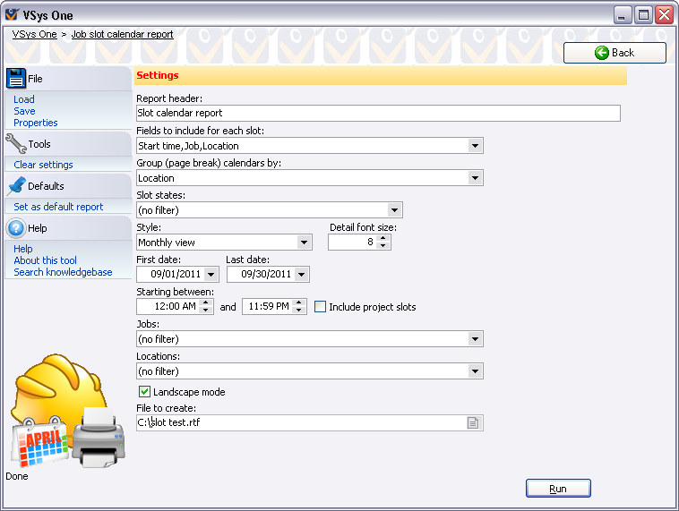Viewport: 679px width, 511px height.
Task: Click the Run button
Action: click(558, 489)
